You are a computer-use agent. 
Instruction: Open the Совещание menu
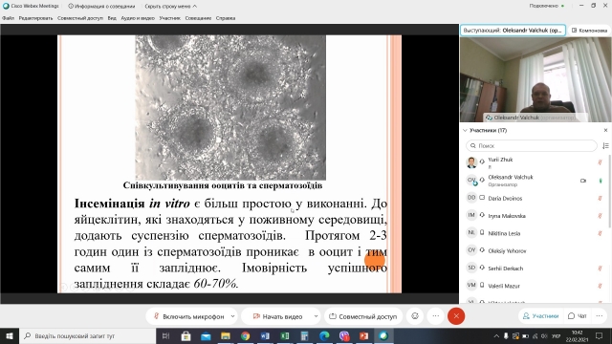point(198,18)
